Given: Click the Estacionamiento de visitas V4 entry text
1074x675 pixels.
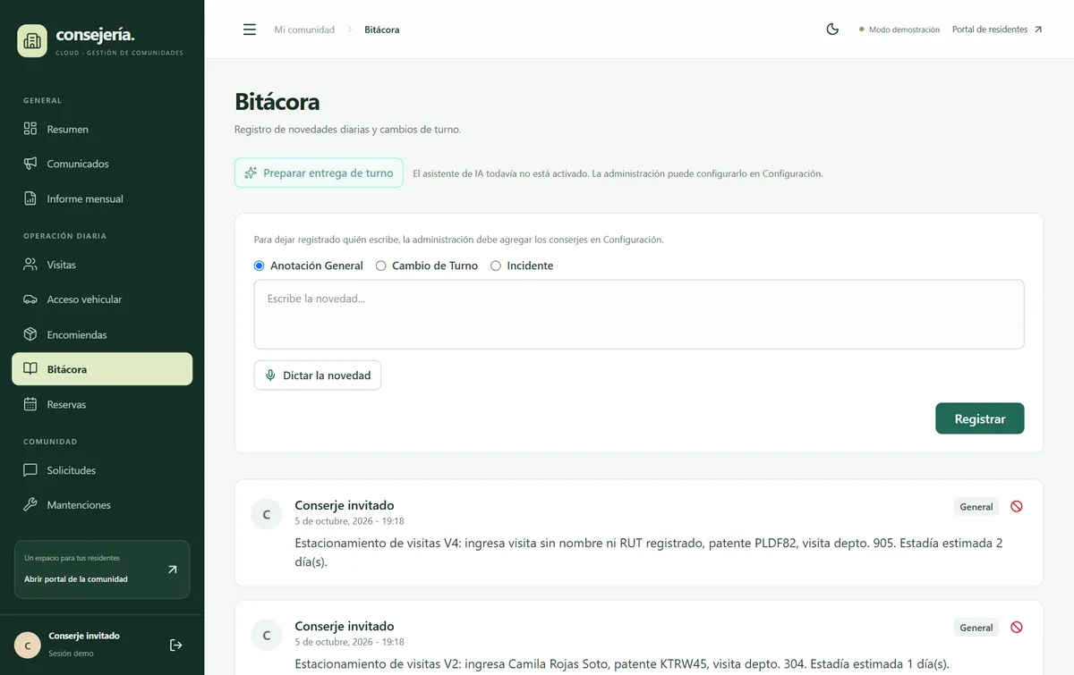Looking at the screenshot, I should point(649,552).
